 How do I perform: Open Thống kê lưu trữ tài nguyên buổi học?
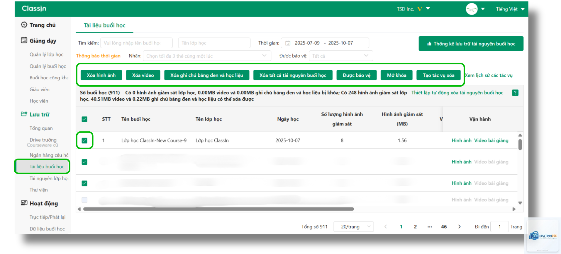(x=471, y=44)
